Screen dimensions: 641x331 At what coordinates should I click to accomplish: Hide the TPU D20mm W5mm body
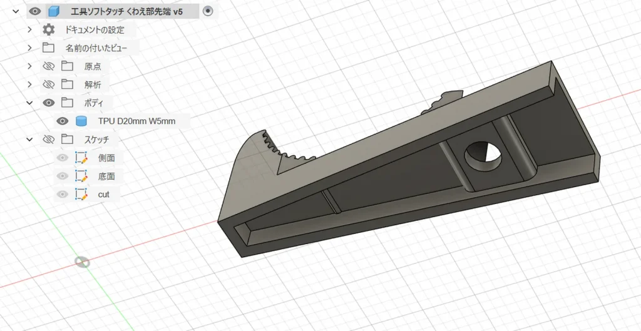(62, 121)
